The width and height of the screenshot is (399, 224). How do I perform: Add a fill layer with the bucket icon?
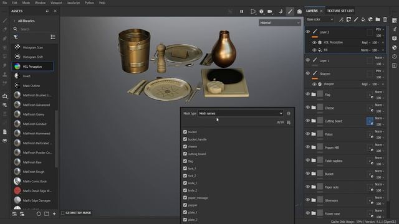click(x=363, y=19)
